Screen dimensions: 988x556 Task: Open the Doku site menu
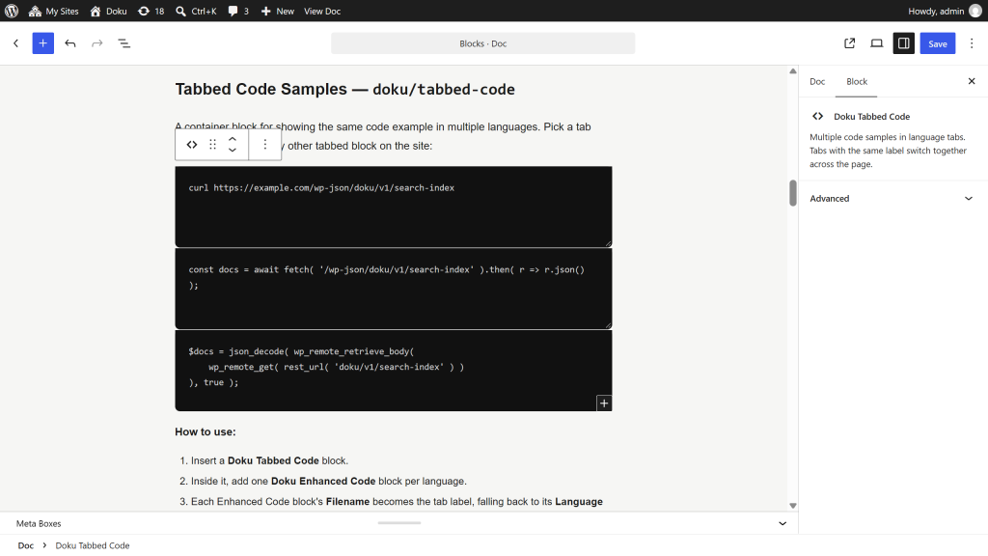pyautogui.click(x=108, y=11)
